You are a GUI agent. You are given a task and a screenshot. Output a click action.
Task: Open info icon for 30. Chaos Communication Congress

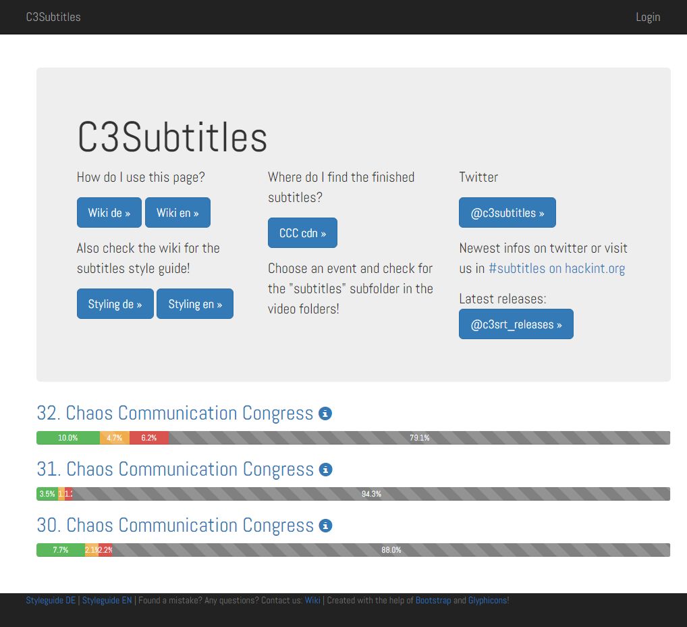tap(325, 526)
